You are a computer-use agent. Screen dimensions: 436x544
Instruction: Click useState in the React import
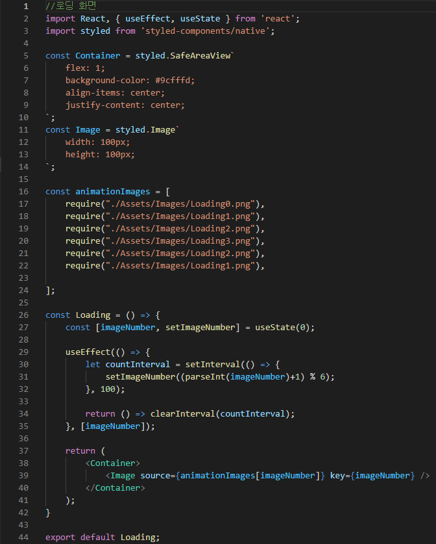click(200, 19)
